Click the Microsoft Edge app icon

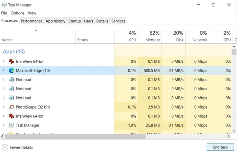click(11, 71)
